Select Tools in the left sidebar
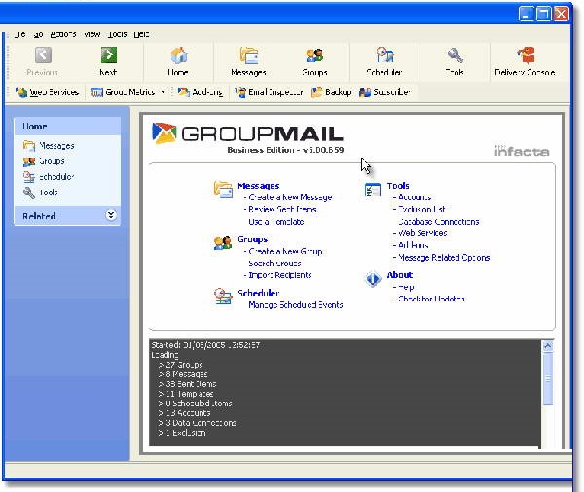 click(x=40, y=193)
